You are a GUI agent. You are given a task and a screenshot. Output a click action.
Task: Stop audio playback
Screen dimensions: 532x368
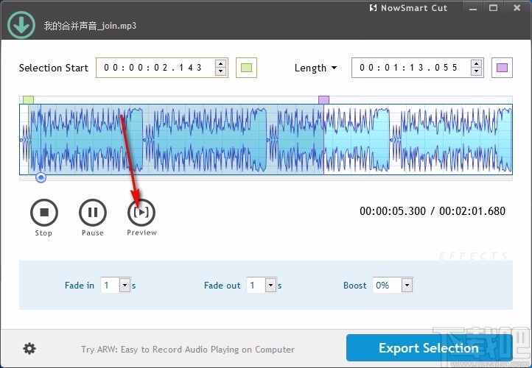[44, 213]
